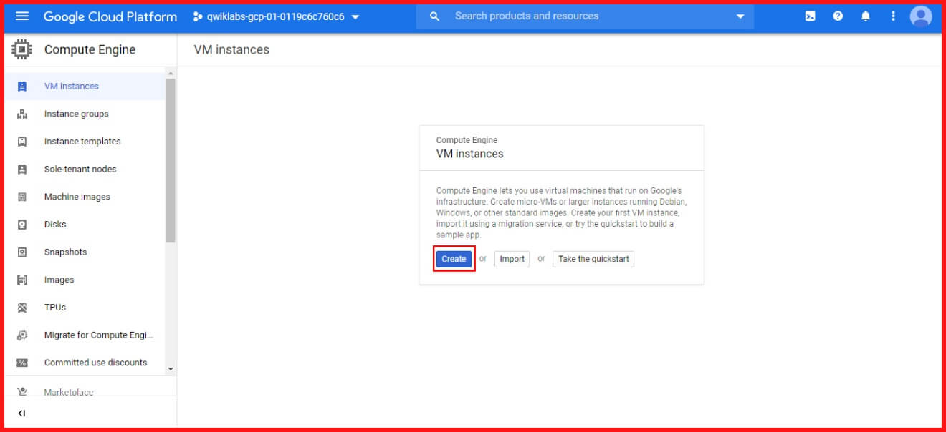Click the Snapshots icon
946x432 pixels.
point(22,252)
